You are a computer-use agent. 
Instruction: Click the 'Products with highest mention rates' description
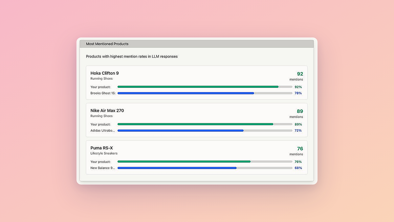(132, 57)
